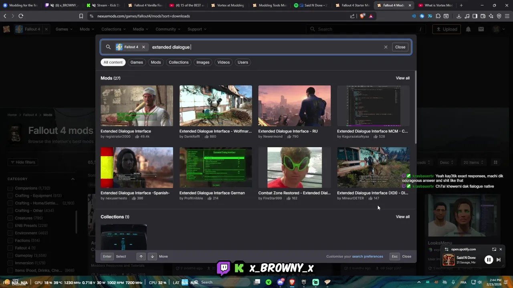Viewport: 513px width, 288px height.
Task: Tick the Companions category checkbox
Action: point(10,188)
